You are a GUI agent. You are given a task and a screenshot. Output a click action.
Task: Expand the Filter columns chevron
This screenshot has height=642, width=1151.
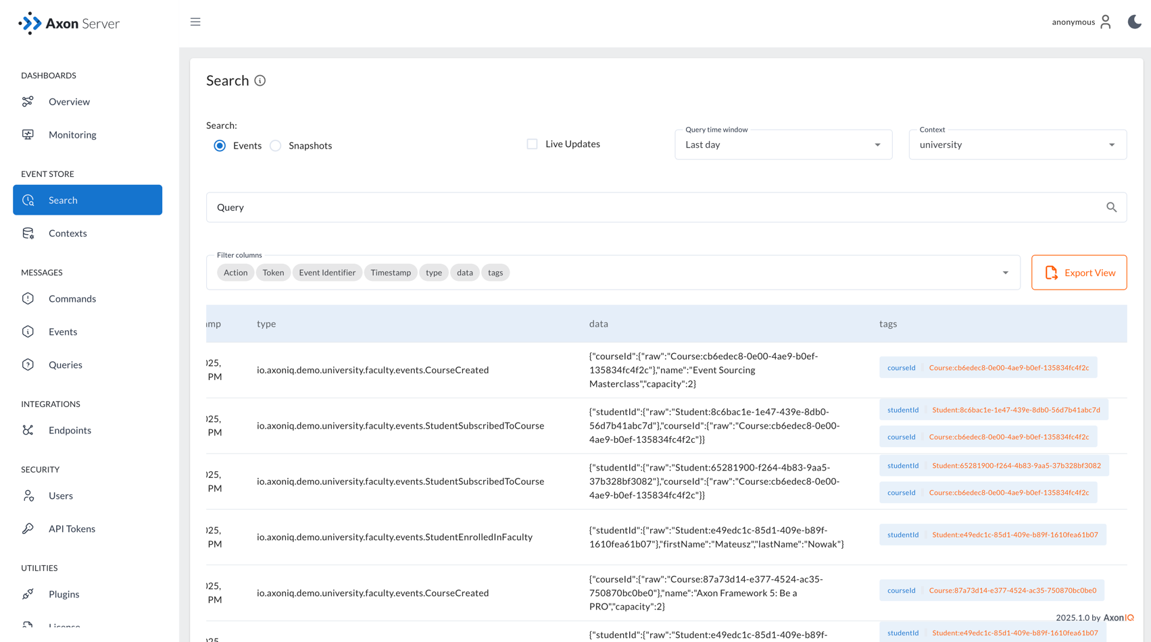tap(1005, 272)
